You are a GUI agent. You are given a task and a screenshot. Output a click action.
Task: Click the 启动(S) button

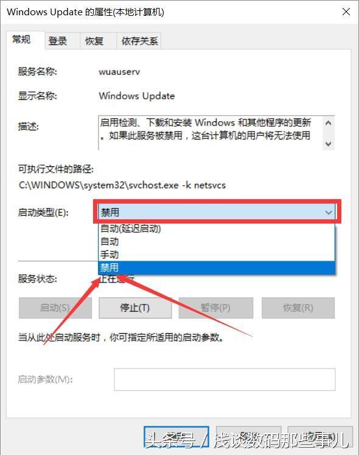tap(55, 308)
